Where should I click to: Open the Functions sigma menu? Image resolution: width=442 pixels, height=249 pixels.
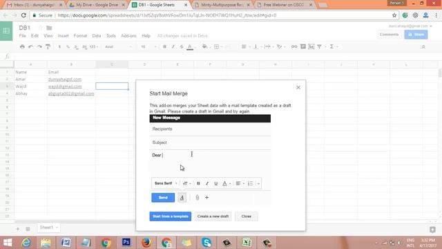(331, 46)
